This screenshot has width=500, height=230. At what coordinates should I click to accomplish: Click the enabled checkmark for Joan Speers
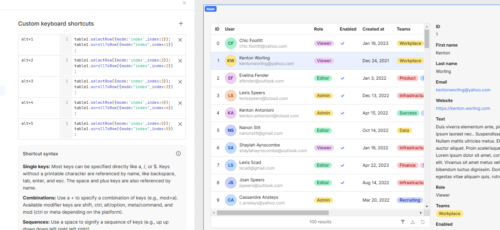click(343, 183)
